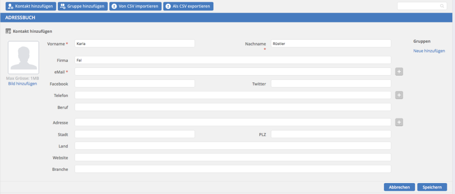Open Von CSV importieren
Image resolution: width=455 pixels, height=194 pixels.
coord(135,6)
